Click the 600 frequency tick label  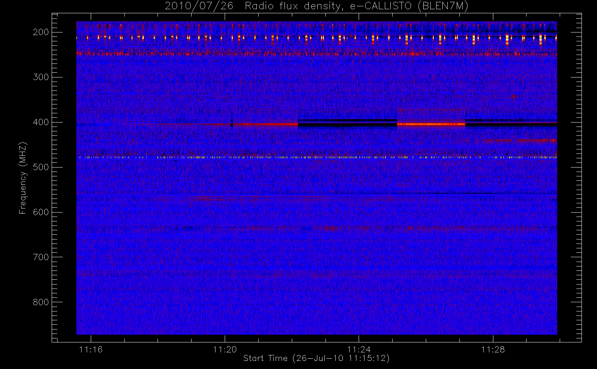[41, 212]
